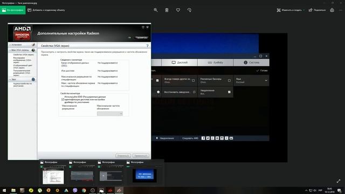Click the Все фотографии button
345x194 pixels.
coord(13,10)
